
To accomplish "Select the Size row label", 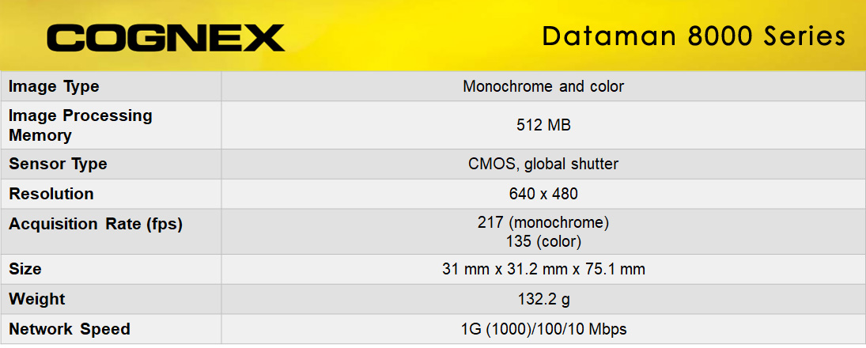I will pos(25,269).
